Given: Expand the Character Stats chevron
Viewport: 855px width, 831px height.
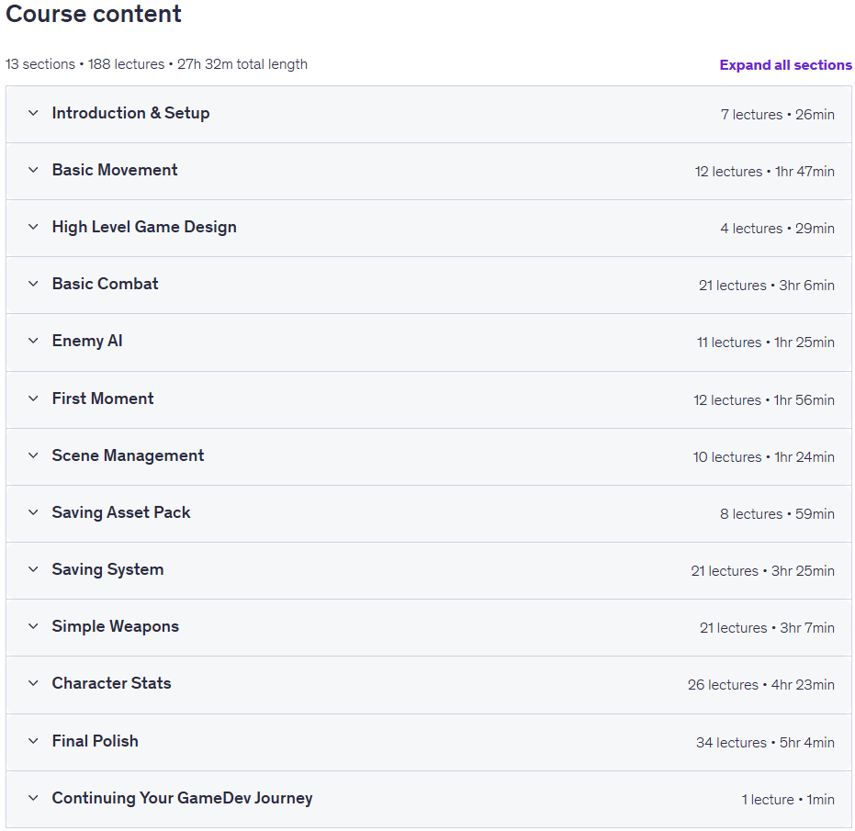Looking at the screenshot, I should pos(33,683).
